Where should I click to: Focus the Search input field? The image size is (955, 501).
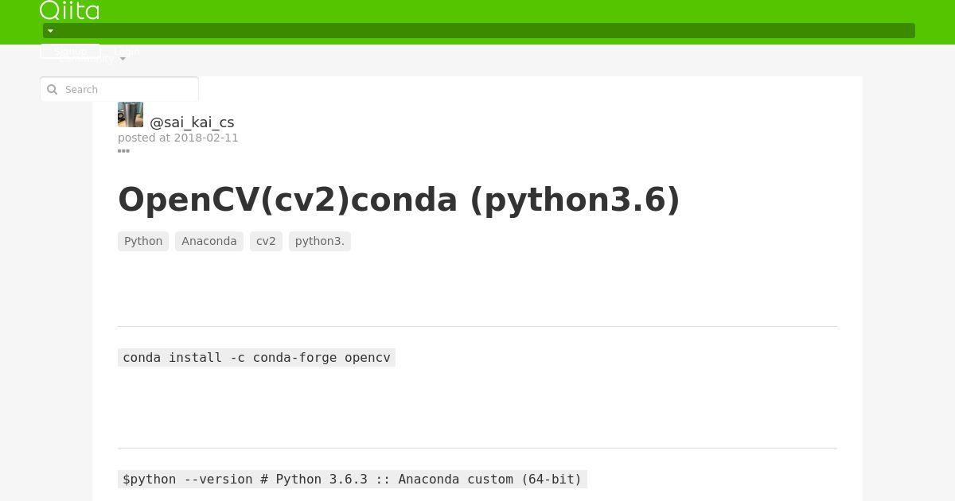click(119, 89)
